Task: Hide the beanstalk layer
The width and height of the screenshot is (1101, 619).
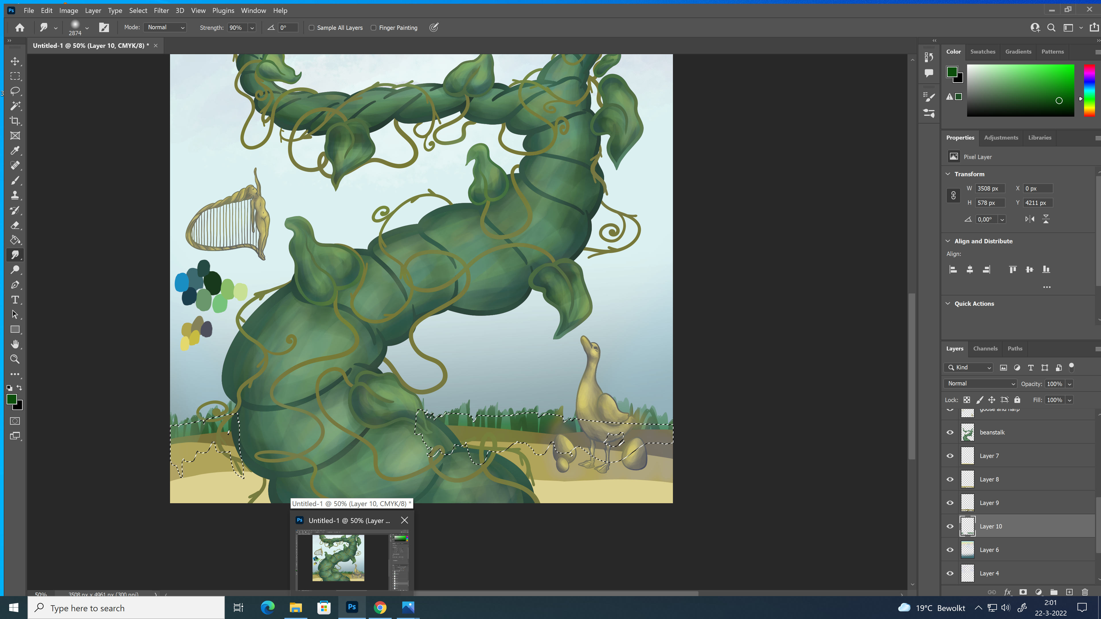Action: pos(950,432)
